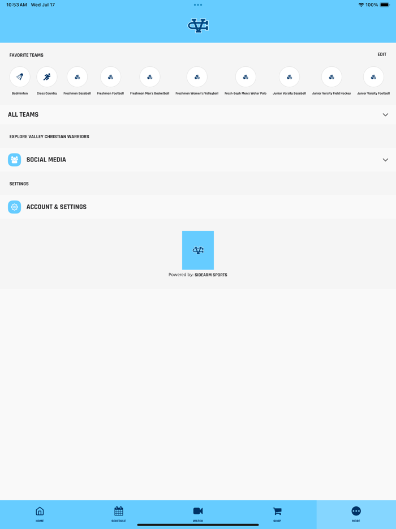The height and width of the screenshot is (529, 396).
Task: Switch to the Schedule tab
Action: (119, 514)
